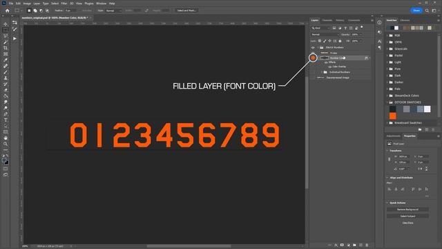Click the lock image pixels brush icon
The height and width of the screenshot is (249, 442).
tap(325, 41)
